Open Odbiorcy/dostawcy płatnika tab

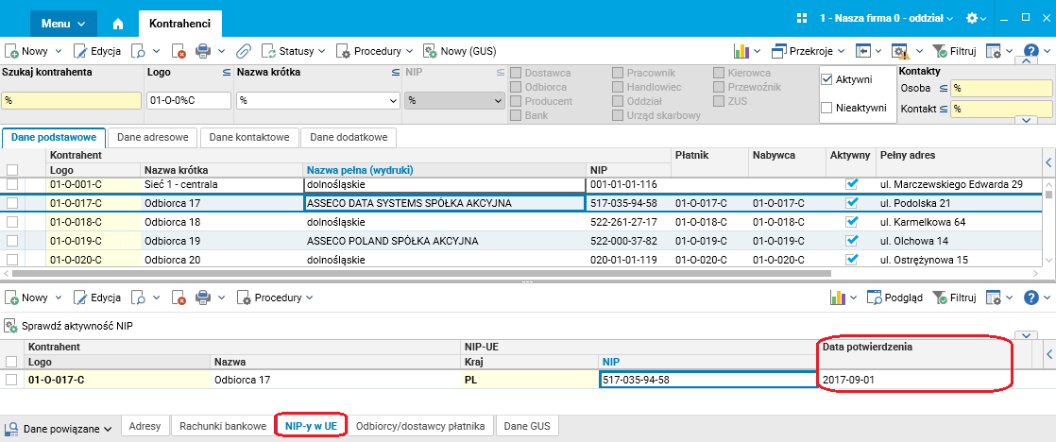pyautogui.click(x=421, y=427)
